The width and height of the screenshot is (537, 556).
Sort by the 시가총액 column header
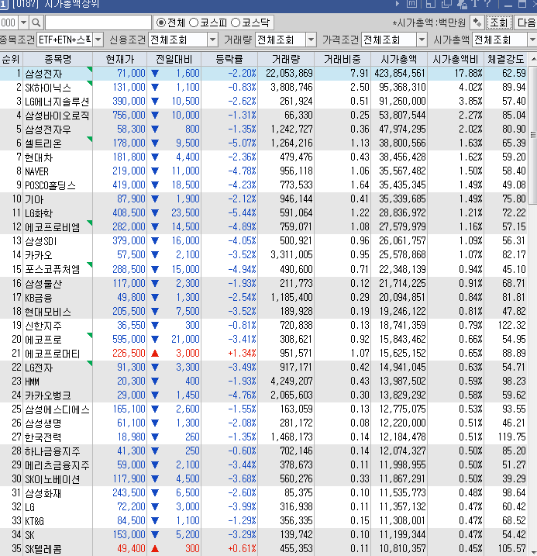tap(399, 59)
